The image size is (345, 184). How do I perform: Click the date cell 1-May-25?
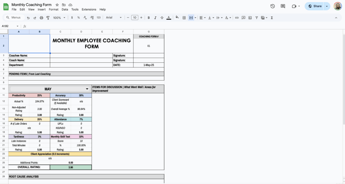tap(149, 65)
